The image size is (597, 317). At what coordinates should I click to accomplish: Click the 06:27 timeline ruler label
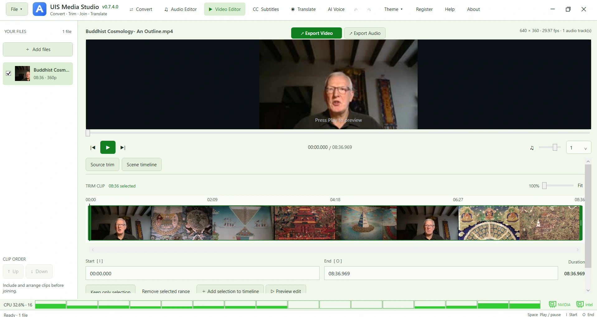tap(458, 200)
